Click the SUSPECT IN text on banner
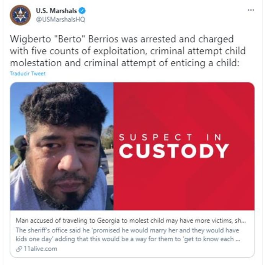This screenshot has width=268, height=265. point(170,137)
